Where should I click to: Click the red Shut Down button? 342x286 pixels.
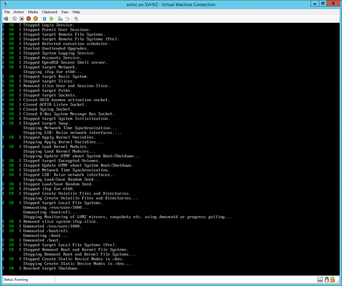[x=28, y=19]
